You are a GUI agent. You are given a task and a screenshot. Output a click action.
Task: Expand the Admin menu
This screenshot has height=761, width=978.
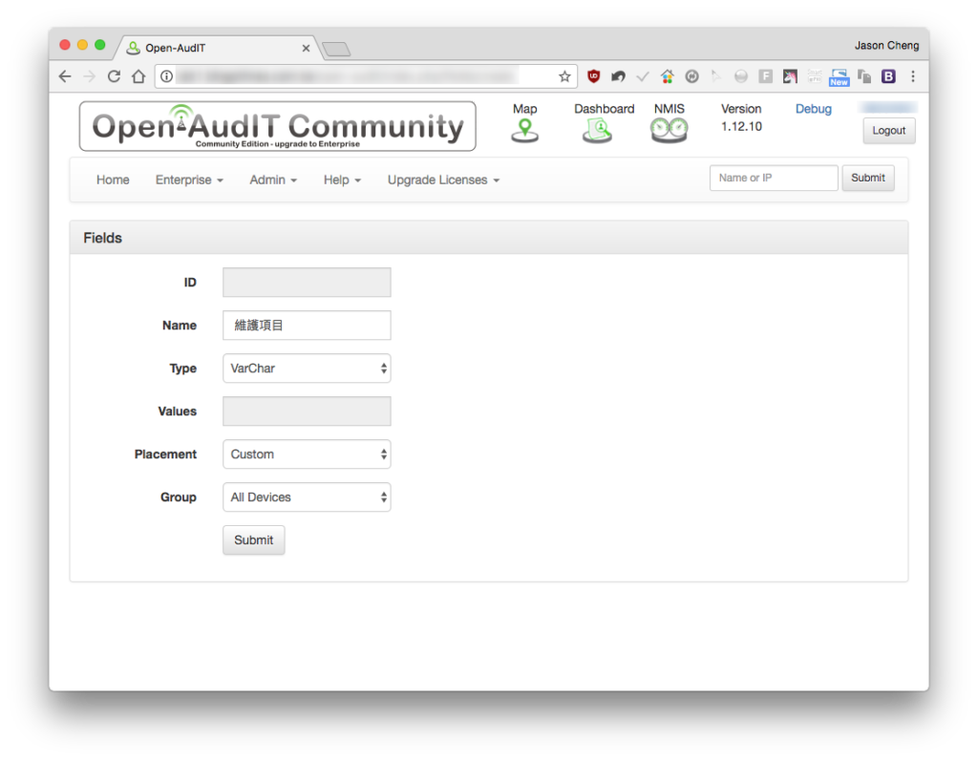273,180
